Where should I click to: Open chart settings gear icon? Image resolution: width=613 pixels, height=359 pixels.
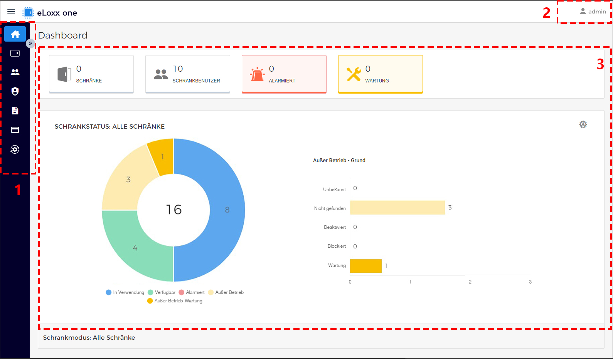point(583,124)
